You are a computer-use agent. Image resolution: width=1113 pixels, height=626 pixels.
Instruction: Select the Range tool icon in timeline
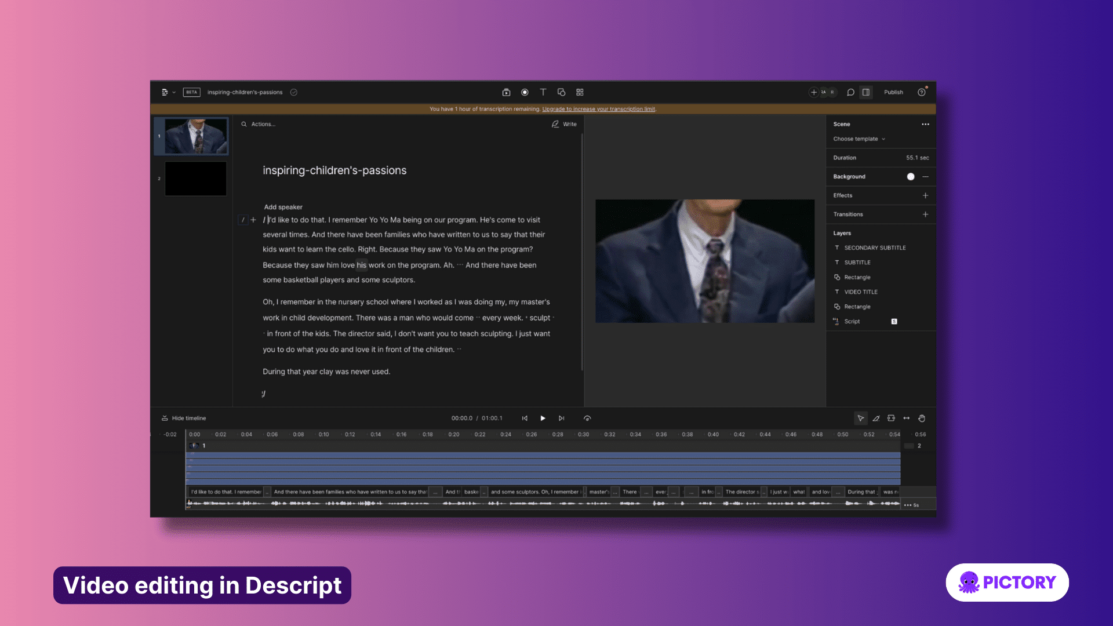pyautogui.click(x=891, y=418)
